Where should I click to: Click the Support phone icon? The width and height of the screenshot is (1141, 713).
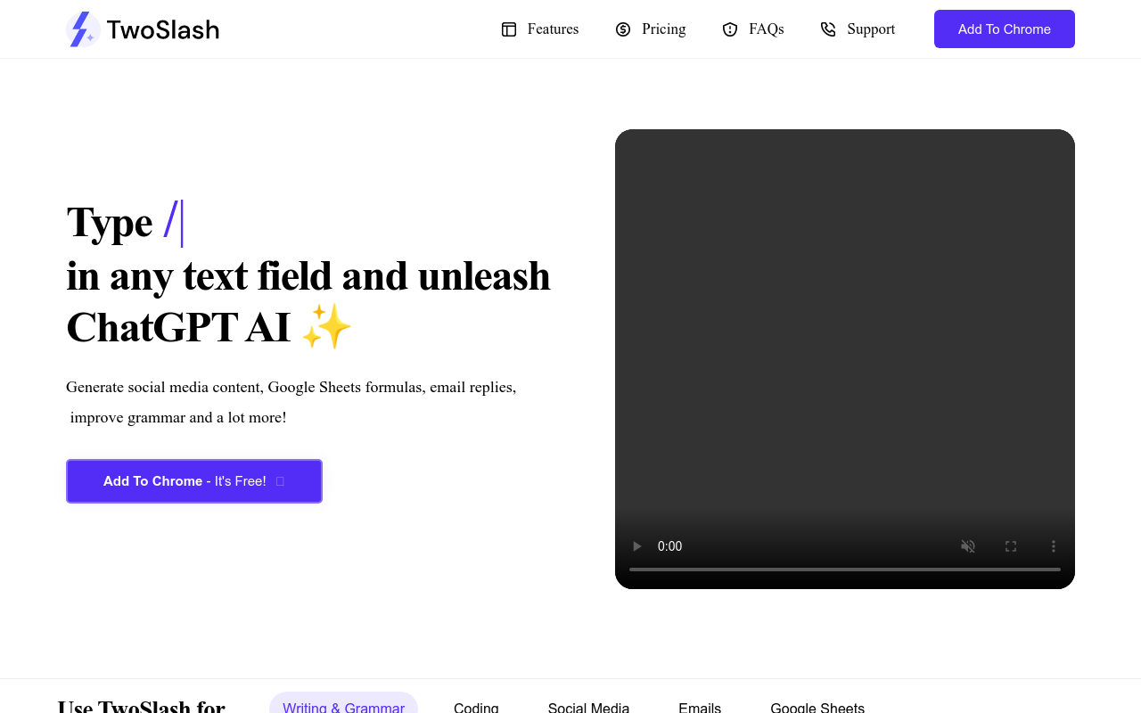tap(828, 29)
